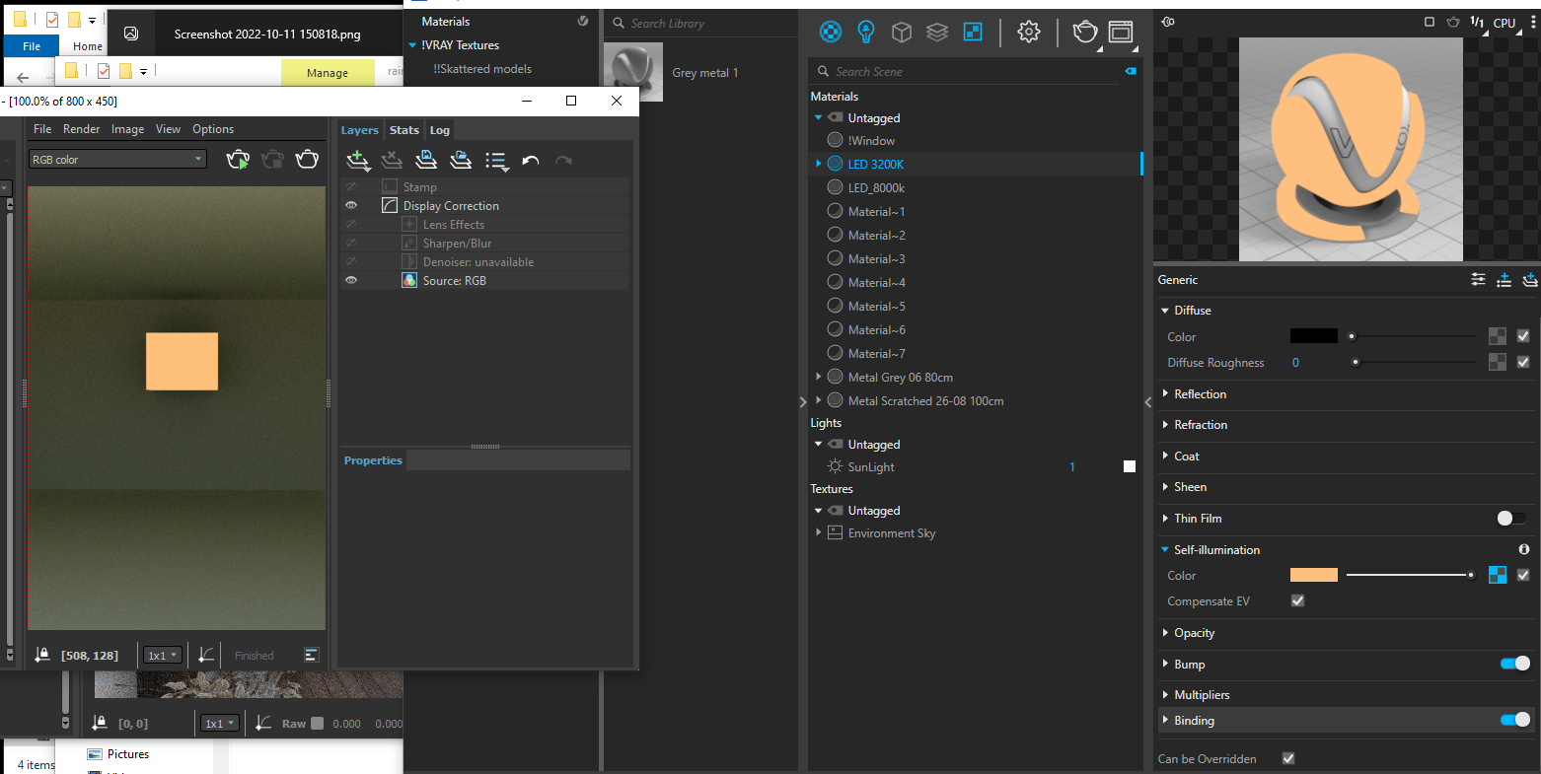
Task: Open the frame buffer Render menu
Action: coord(81,129)
